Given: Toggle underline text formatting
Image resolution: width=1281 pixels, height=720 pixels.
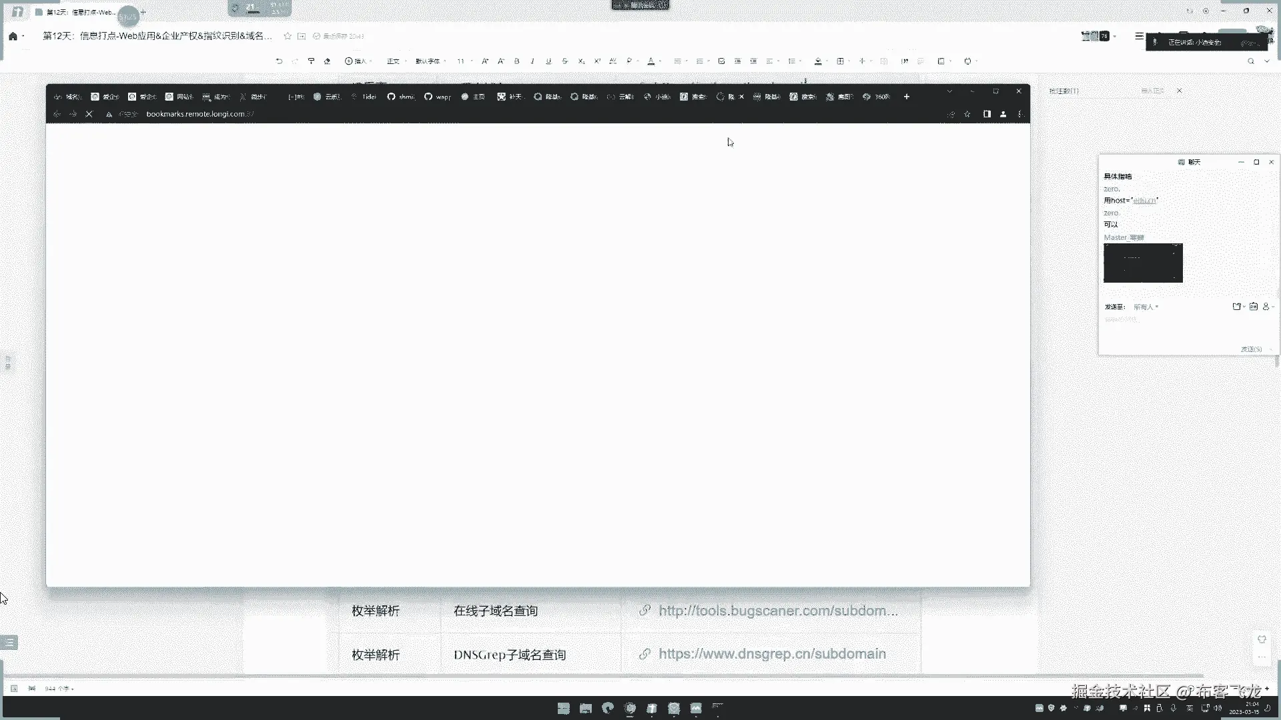Looking at the screenshot, I should [x=548, y=61].
